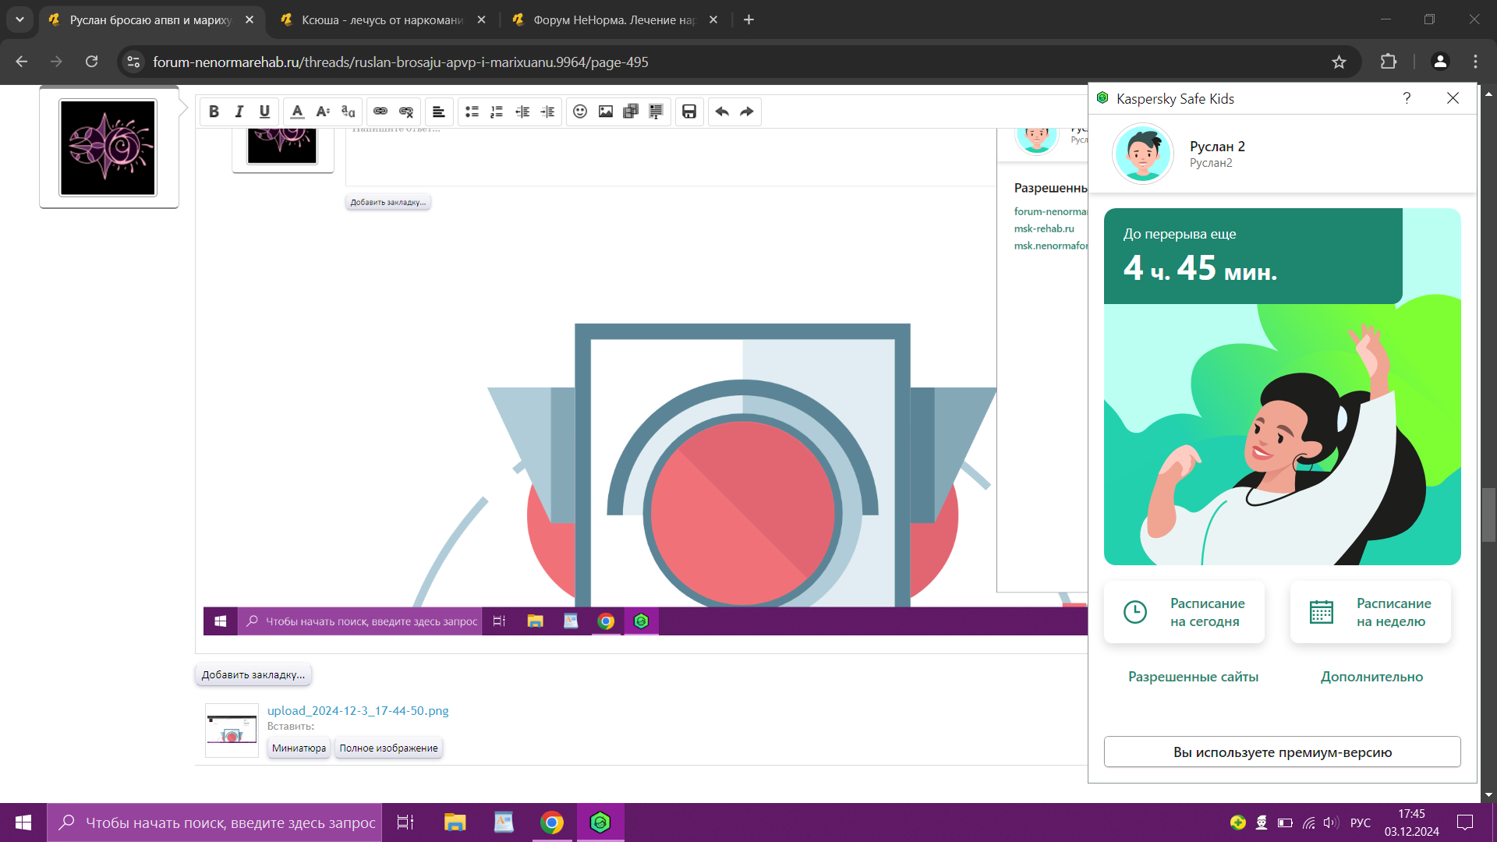Click the outdent icon
Image resolution: width=1497 pixels, height=842 pixels.
coord(522,111)
